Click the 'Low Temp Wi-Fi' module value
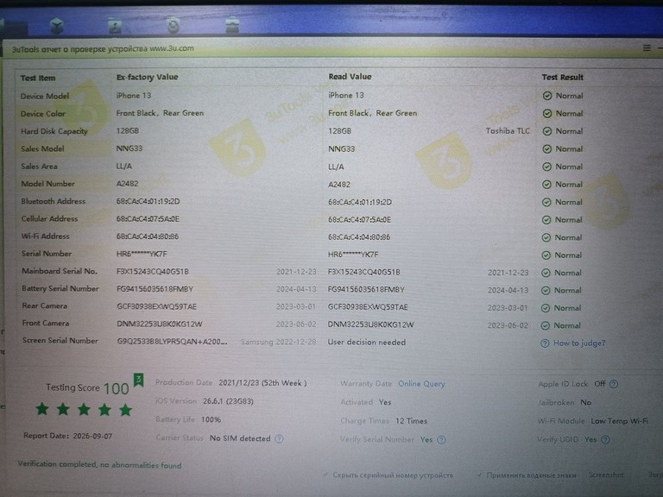This screenshot has width=663, height=497. pos(620,421)
